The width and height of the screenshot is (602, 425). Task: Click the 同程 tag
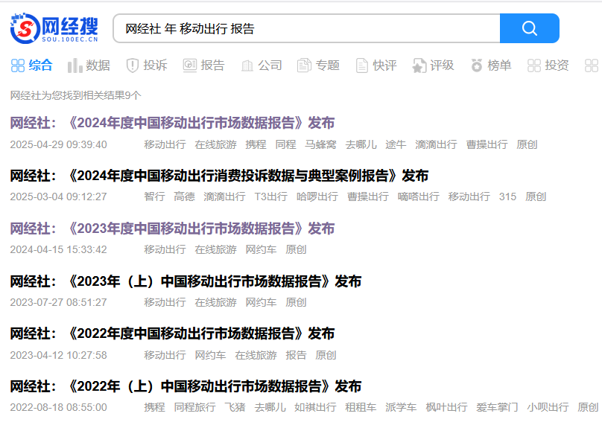pos(285,144)
